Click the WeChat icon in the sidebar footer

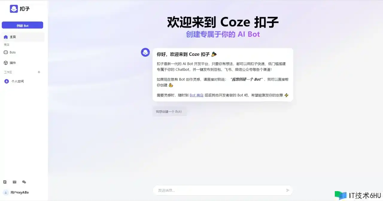click(x=24, y=182)
